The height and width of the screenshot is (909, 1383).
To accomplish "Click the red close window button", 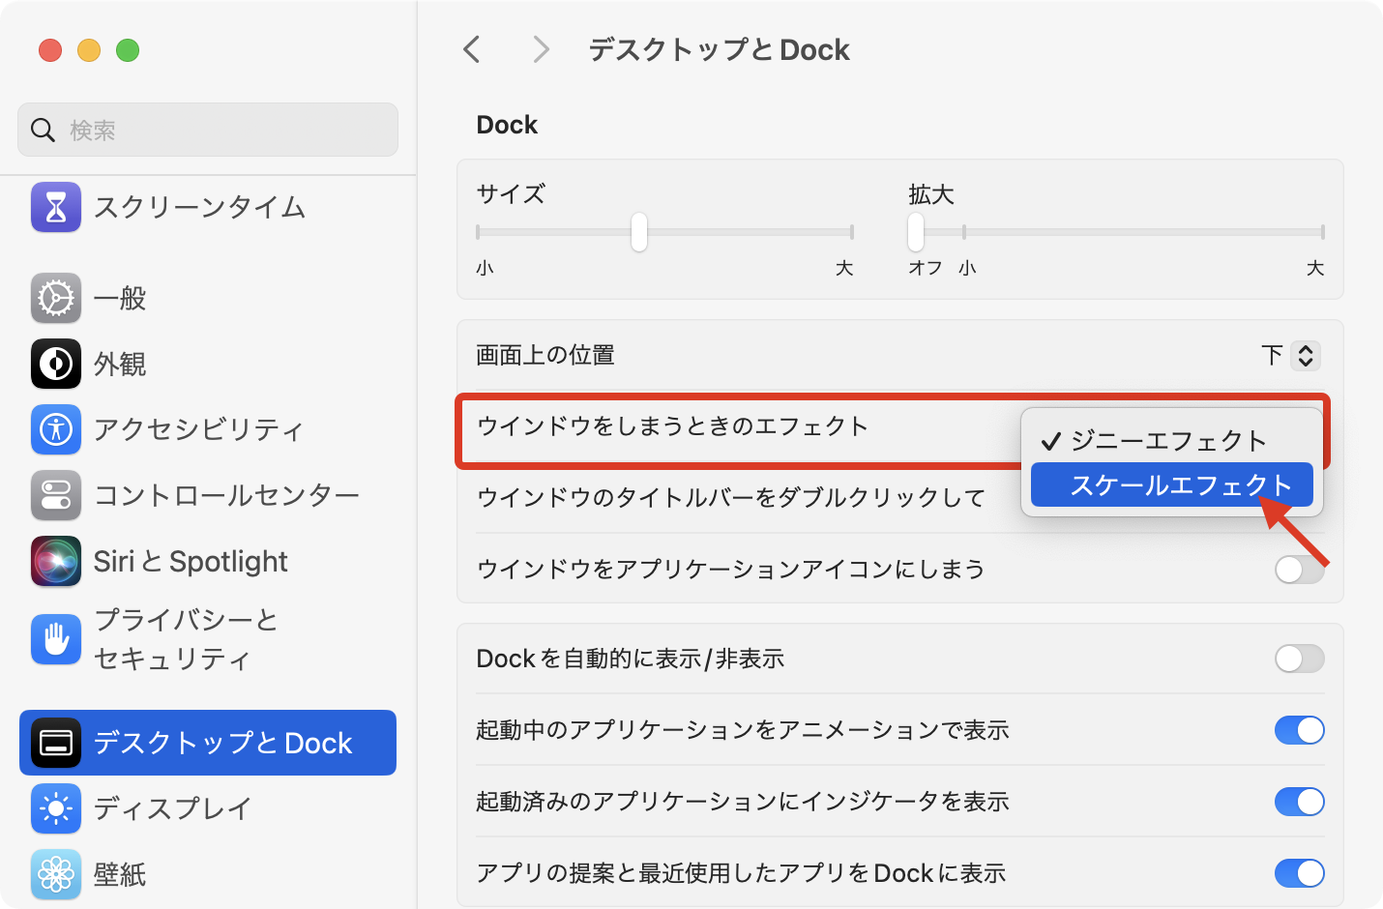I will [x=50, y=50].
